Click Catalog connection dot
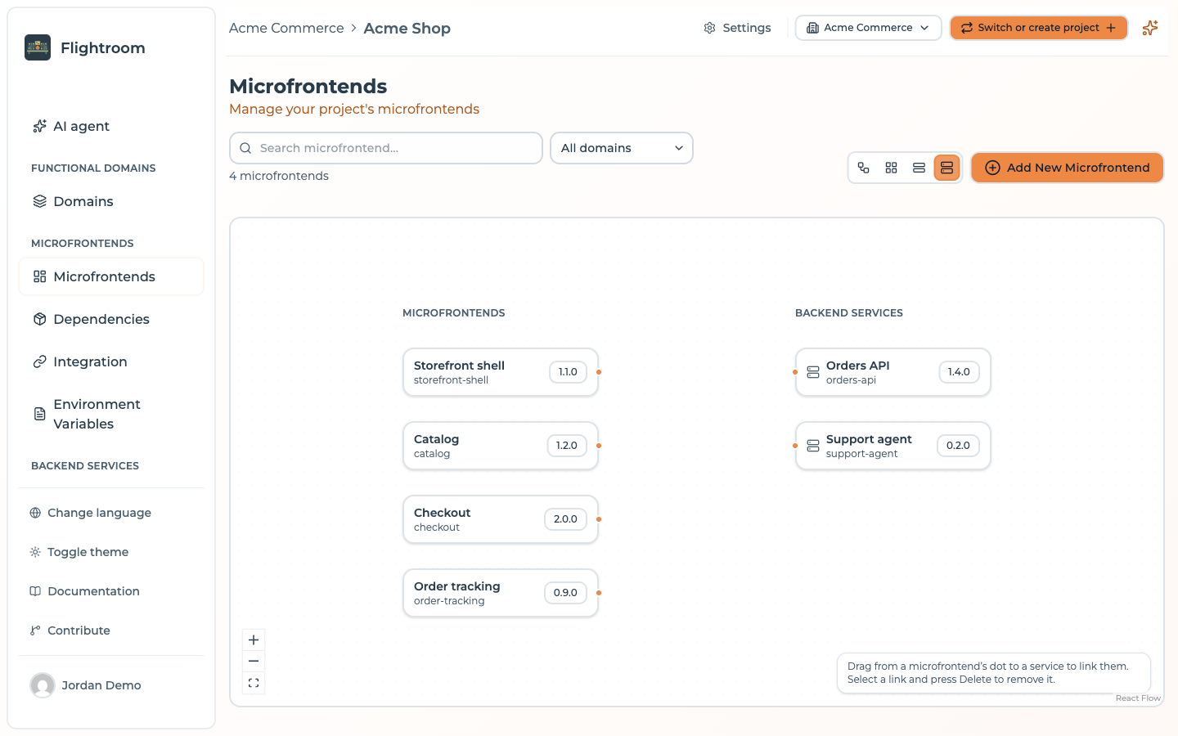Image resolution: width=1178 pixels, height=736 pixels. click(599, 446)
